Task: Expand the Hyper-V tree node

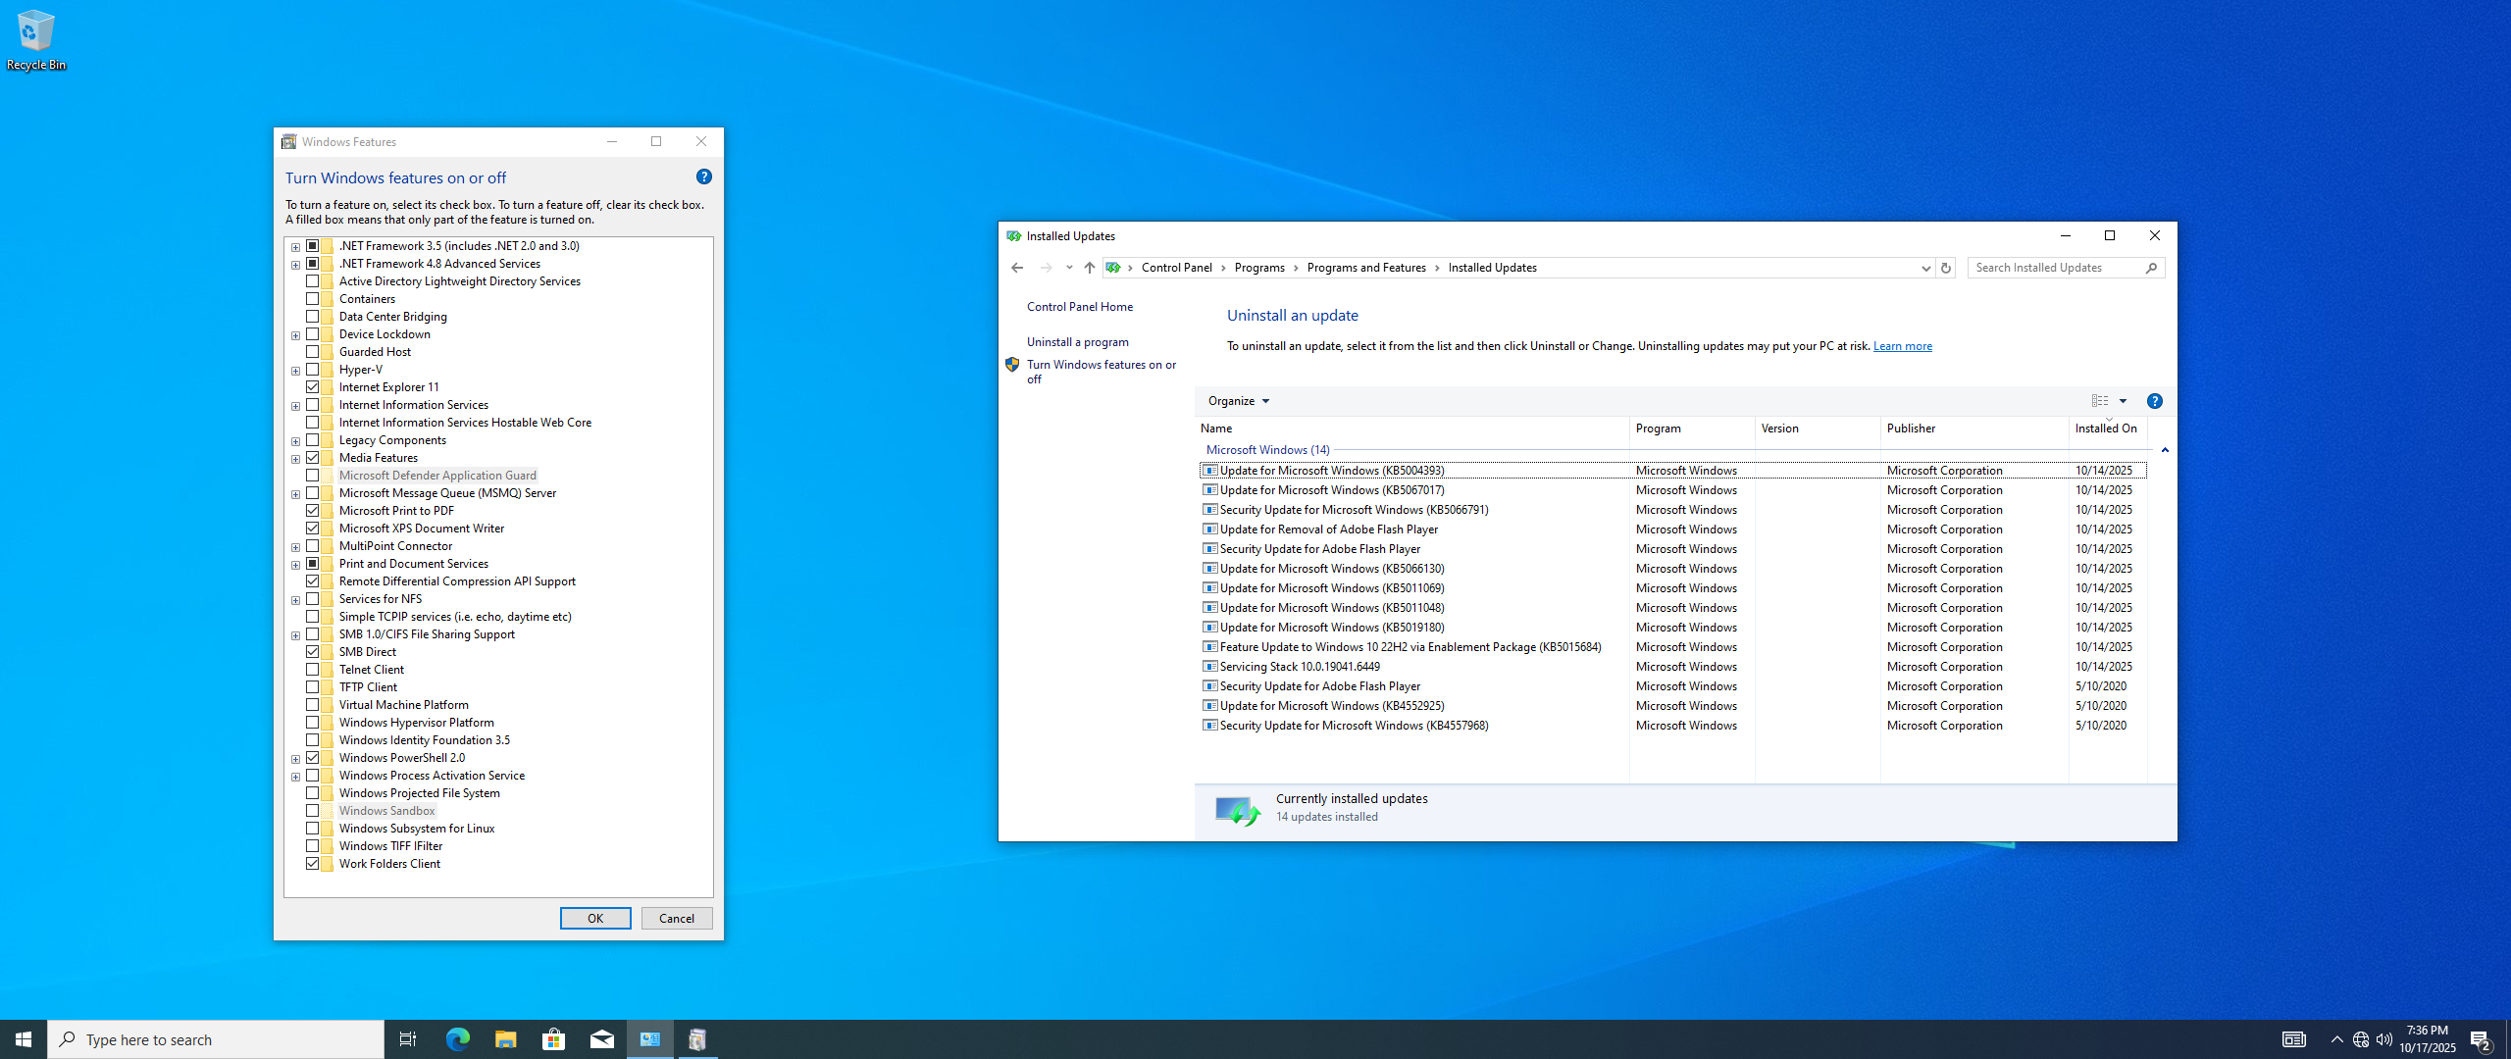Action: (295, 371)
